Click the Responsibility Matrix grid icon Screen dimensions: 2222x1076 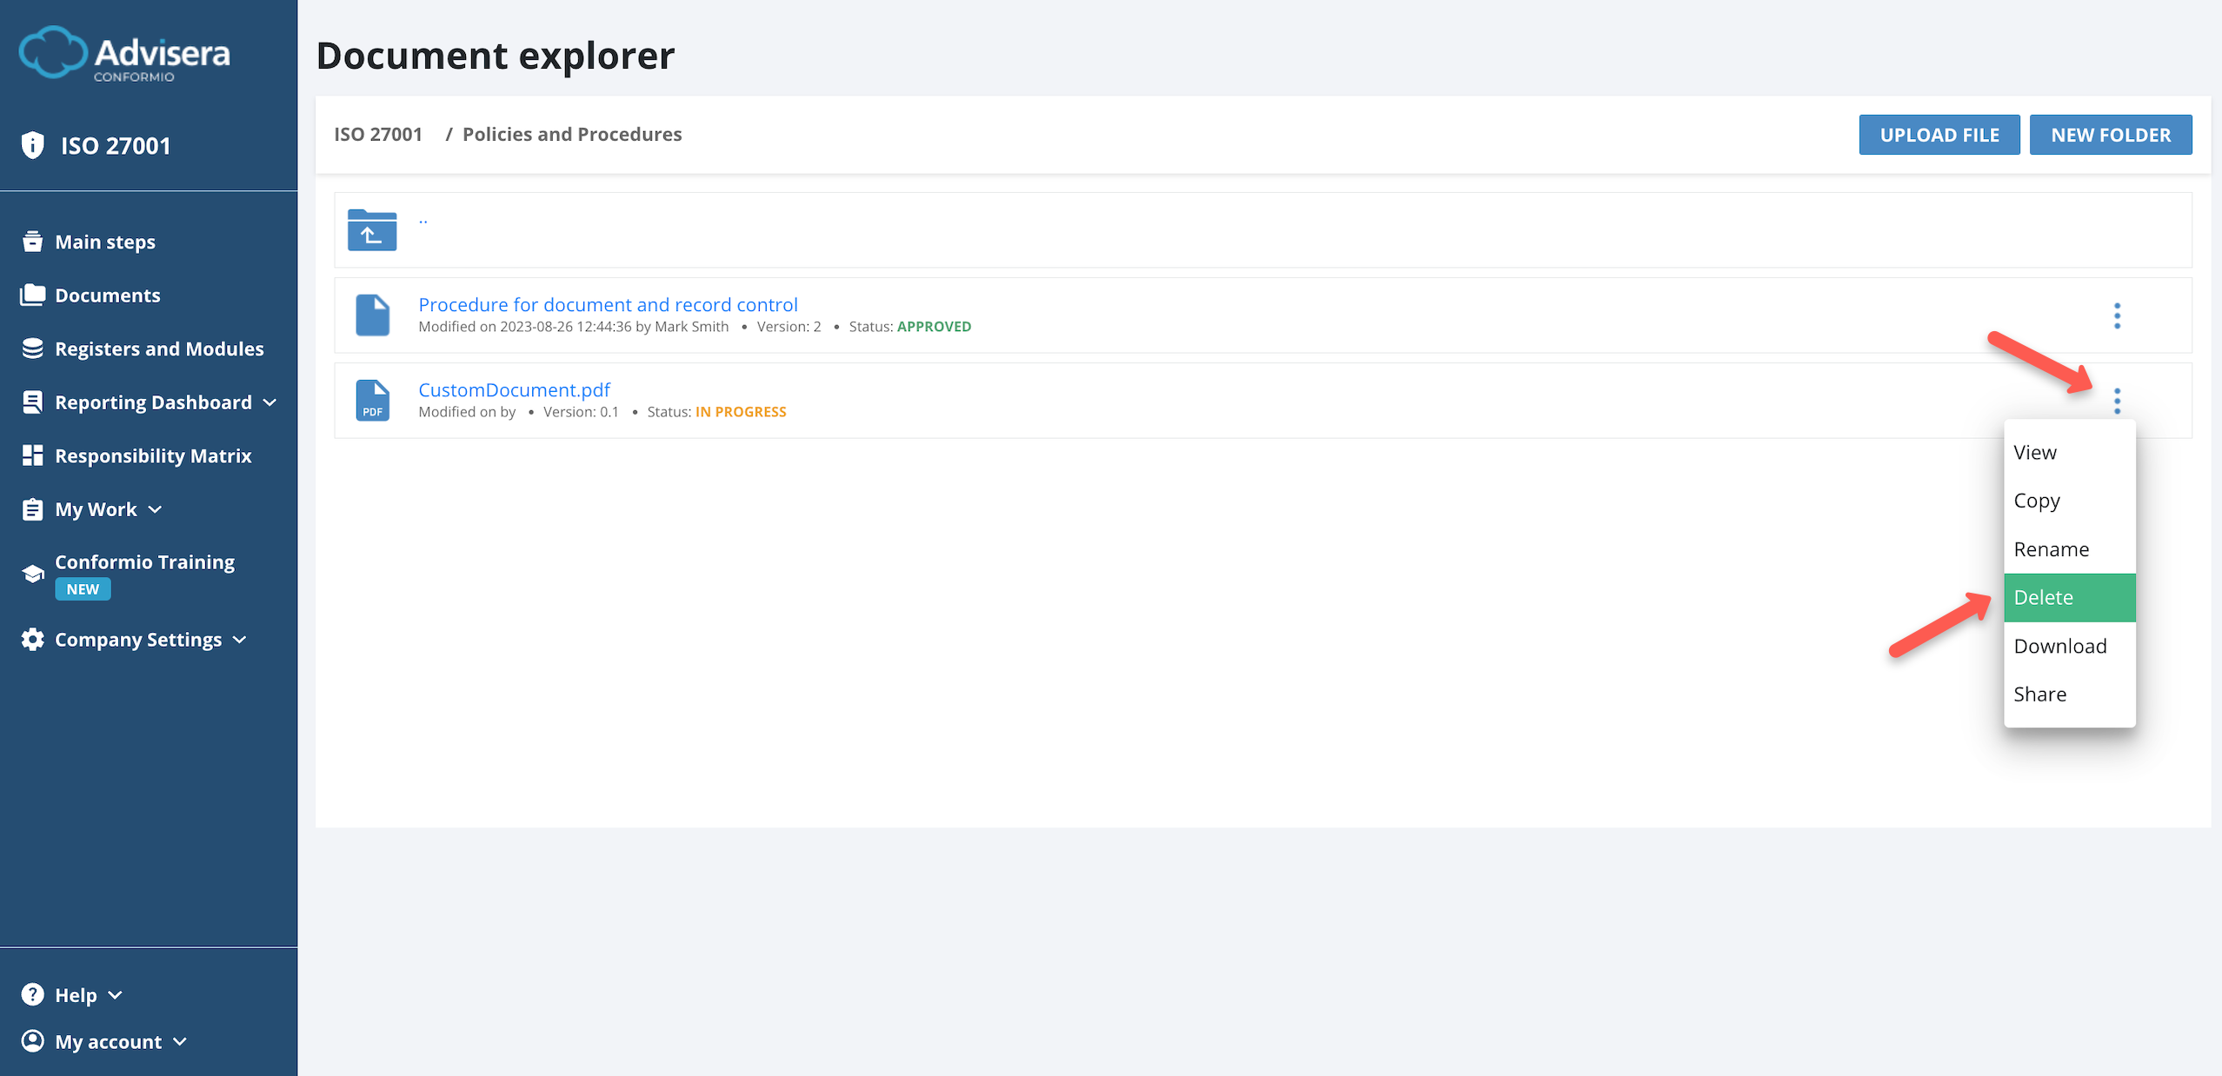click(x=32, y=455)
